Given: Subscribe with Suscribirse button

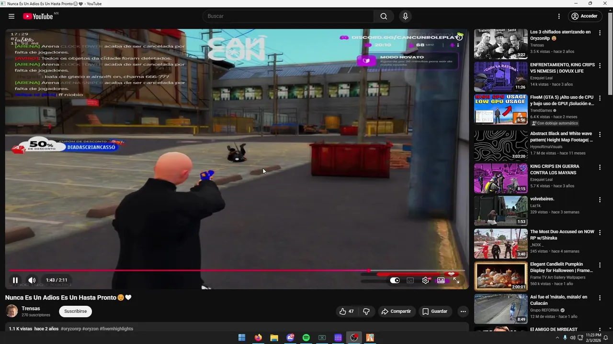Looking at the screenshot, I should [75, 312].
